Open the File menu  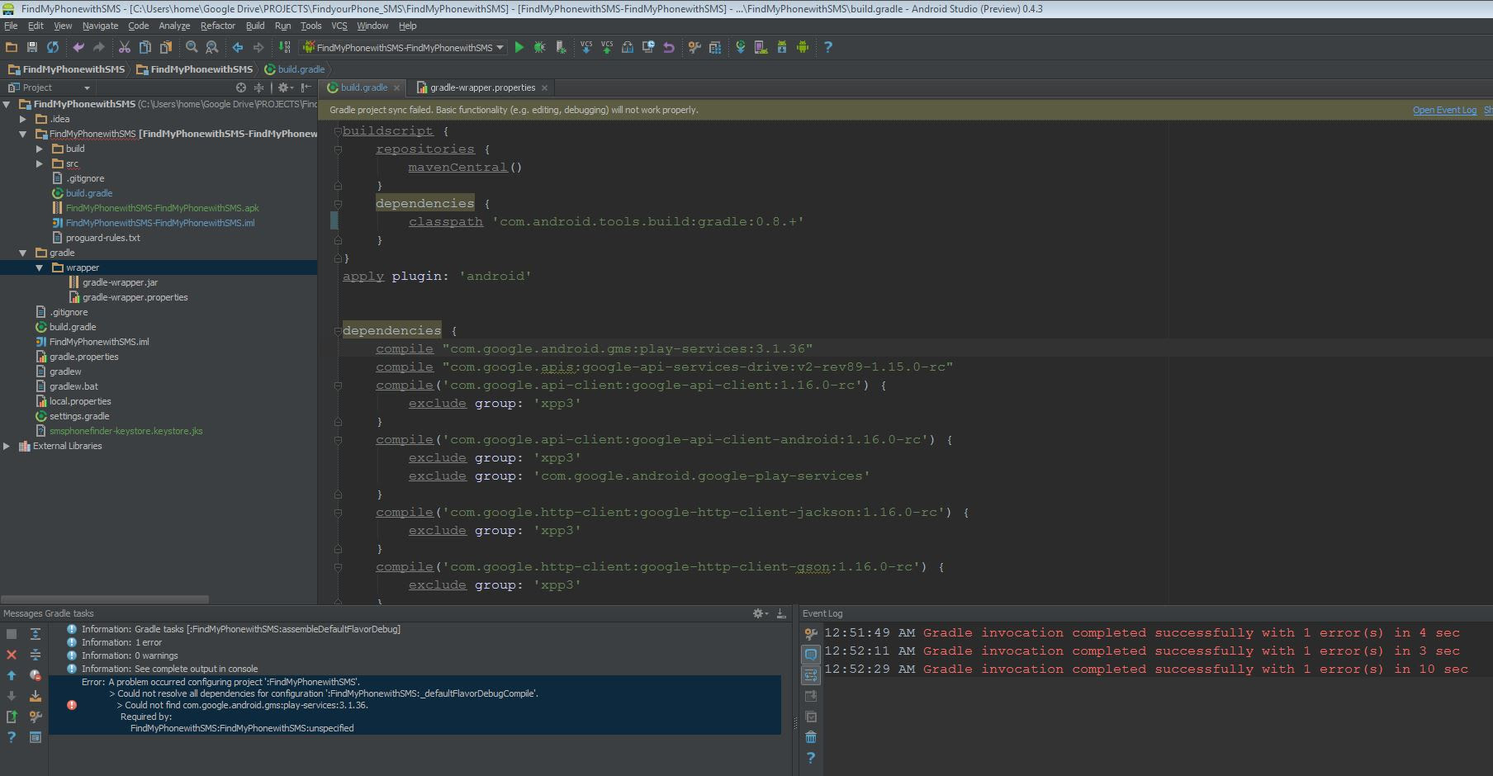tap(11, 26)
